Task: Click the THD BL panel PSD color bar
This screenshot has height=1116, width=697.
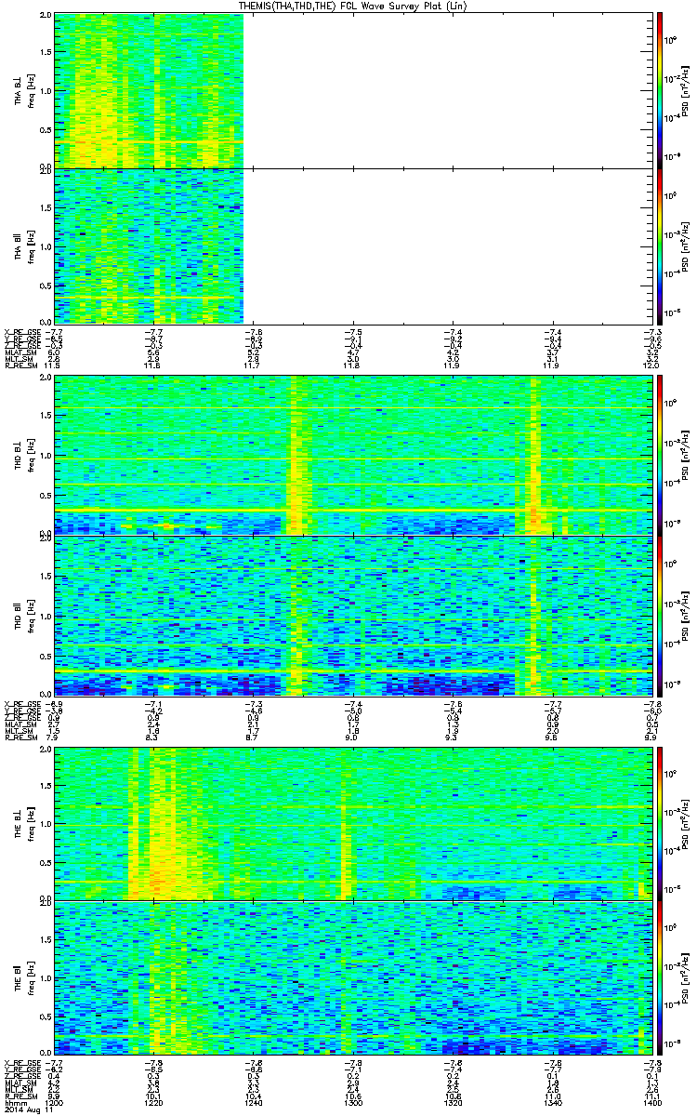Action: coord(660,455)
